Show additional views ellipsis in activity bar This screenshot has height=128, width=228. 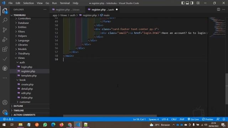tap(5, 78)
